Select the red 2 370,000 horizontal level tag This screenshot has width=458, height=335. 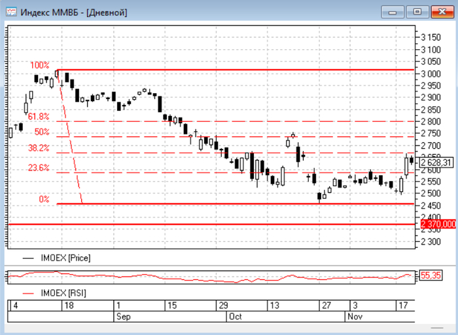(436, 224)
